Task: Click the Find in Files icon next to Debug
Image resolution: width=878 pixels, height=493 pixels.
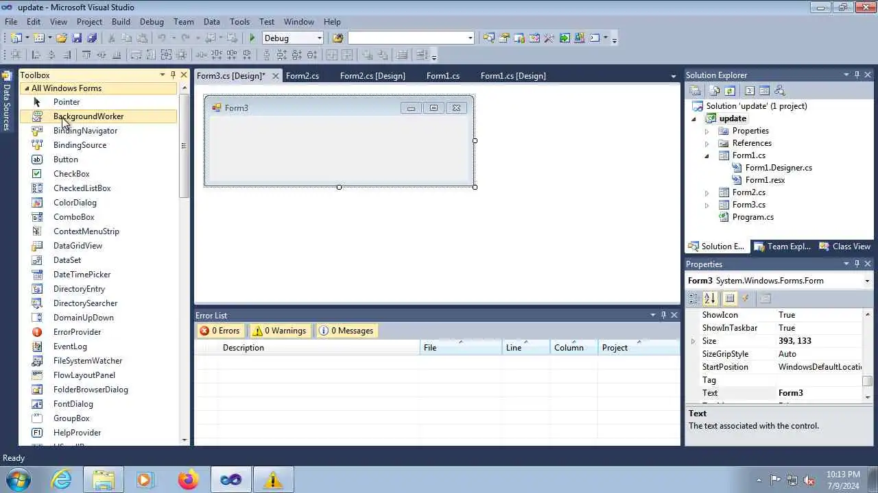Action: coord(337,38)
